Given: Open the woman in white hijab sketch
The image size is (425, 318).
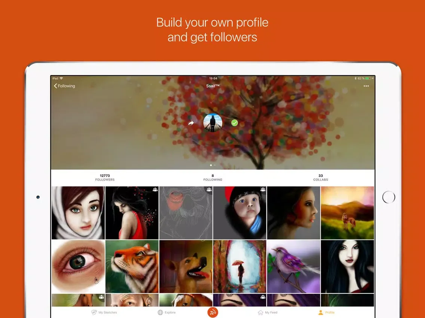Looking at the screenshot, I should coord(78,213).
